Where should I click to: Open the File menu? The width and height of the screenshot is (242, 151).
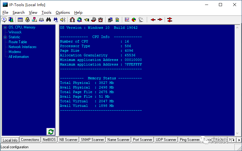coord(6,13)
